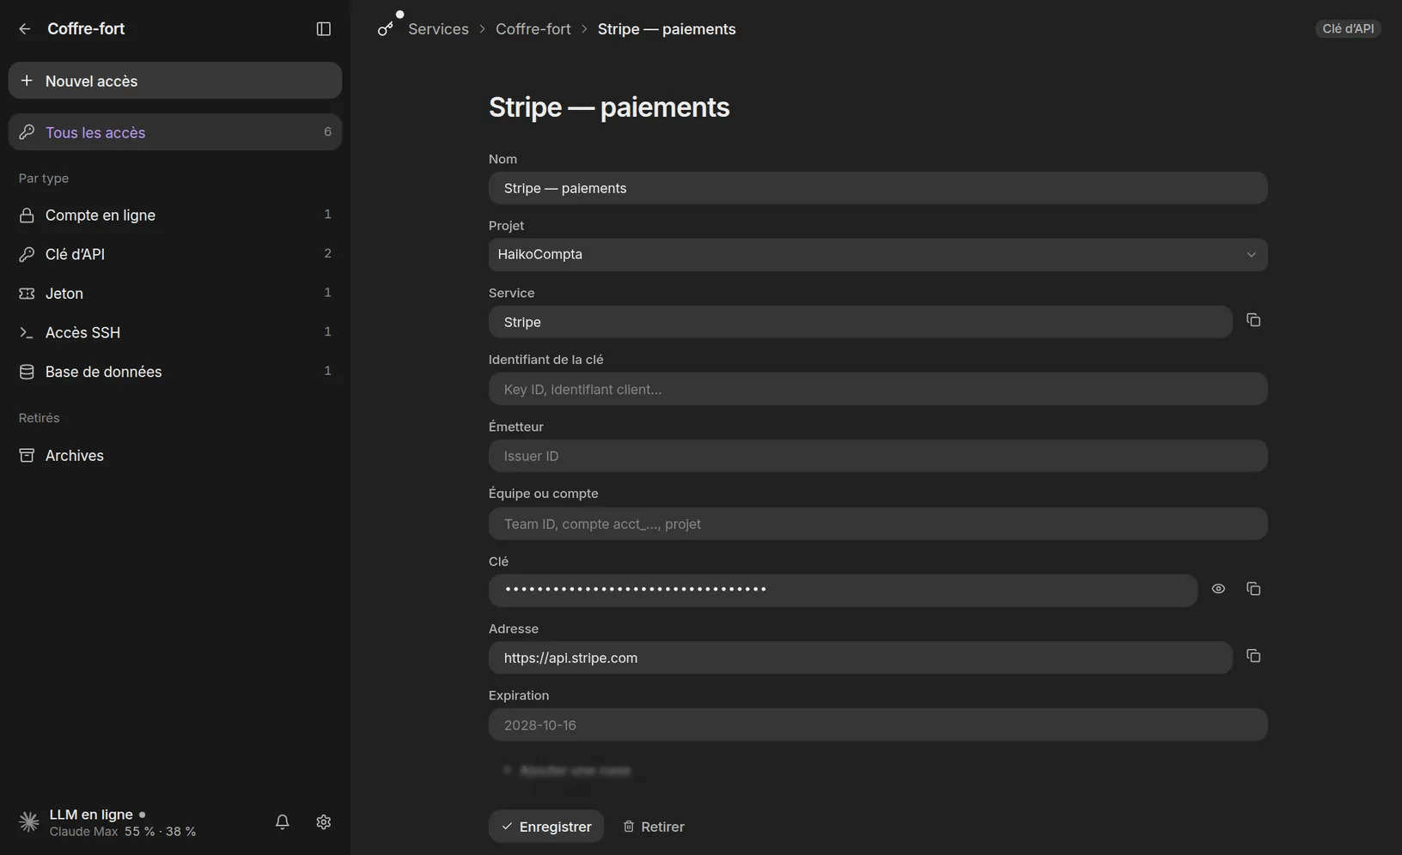The height and width of the screenshot is (855, 1402).
Task: Open the Projet dropdown HaikoCompta
Action: click(x=878, y=255)
